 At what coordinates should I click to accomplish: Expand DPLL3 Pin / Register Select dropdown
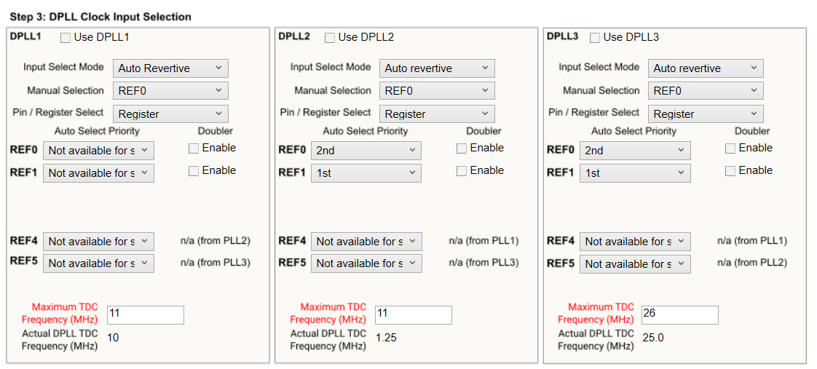click(706, 114)
